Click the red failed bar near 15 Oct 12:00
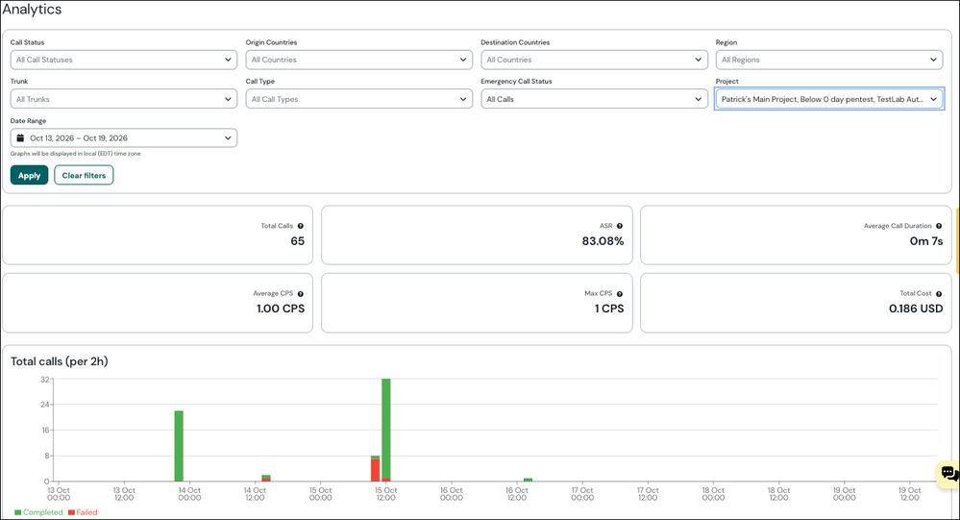The width and height of the screenshot is (960, 520). (375, 470)
